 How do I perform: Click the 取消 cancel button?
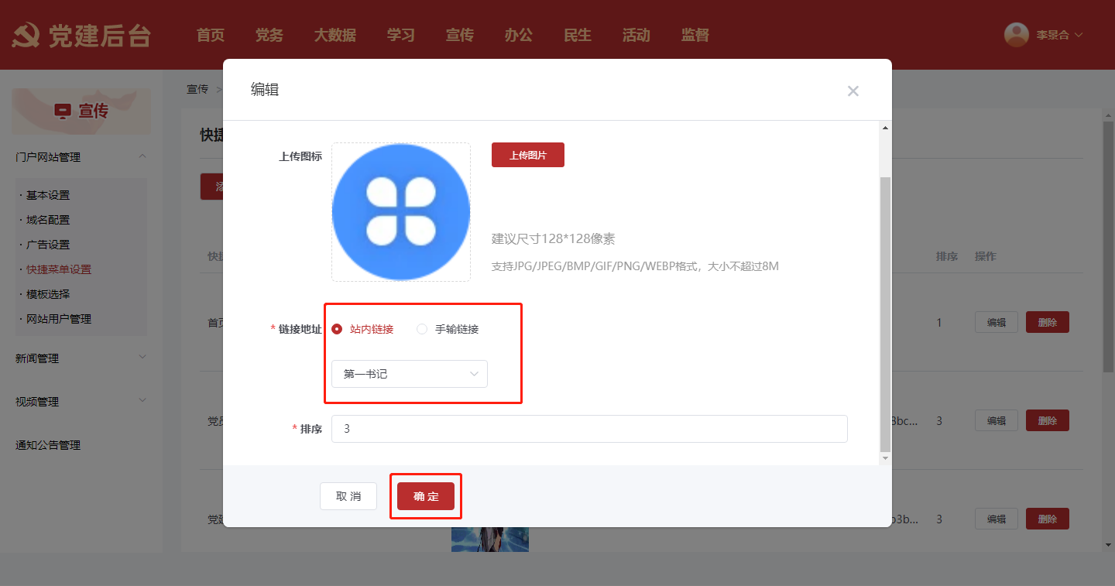click(348, 496)
